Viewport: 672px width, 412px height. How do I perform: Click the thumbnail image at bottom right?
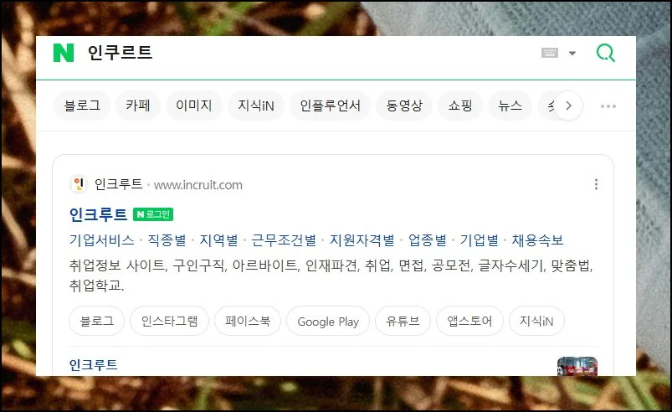pyautogui.click(x=577, y=367)
